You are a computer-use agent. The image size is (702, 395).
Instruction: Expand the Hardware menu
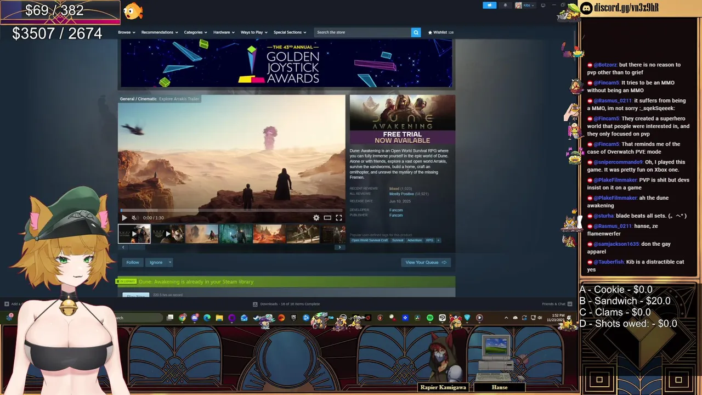224,32
